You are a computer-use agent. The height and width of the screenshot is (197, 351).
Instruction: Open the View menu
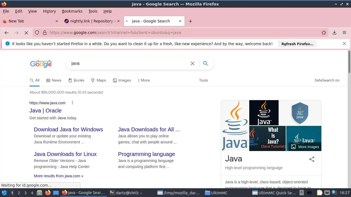click(32, 11)
